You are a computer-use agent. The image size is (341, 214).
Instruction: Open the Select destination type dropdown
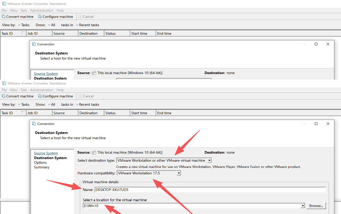pos(209,160)
